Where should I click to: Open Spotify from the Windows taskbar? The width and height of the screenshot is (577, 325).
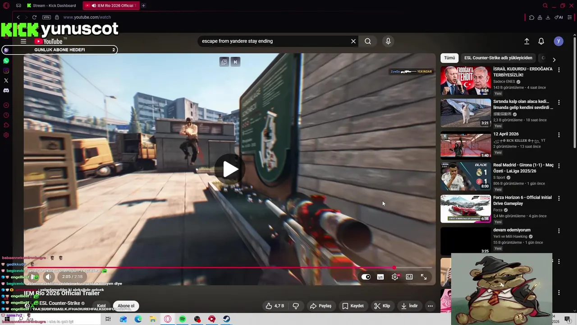click(x=183, y=319)
